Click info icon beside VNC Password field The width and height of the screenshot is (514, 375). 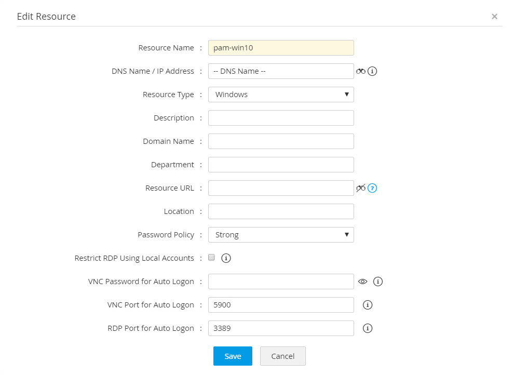pyautogui.click(x=378, y=282)
